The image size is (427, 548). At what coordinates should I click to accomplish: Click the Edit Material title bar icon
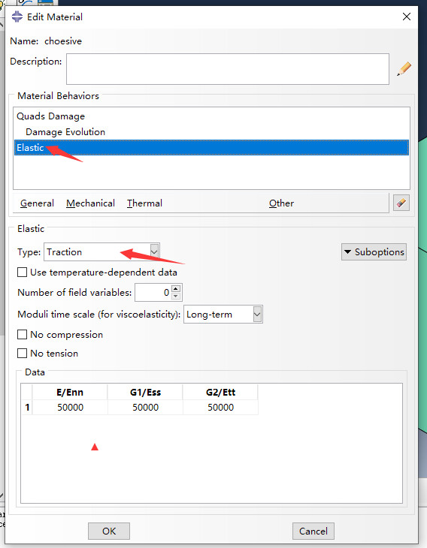(x=17, y=17)
